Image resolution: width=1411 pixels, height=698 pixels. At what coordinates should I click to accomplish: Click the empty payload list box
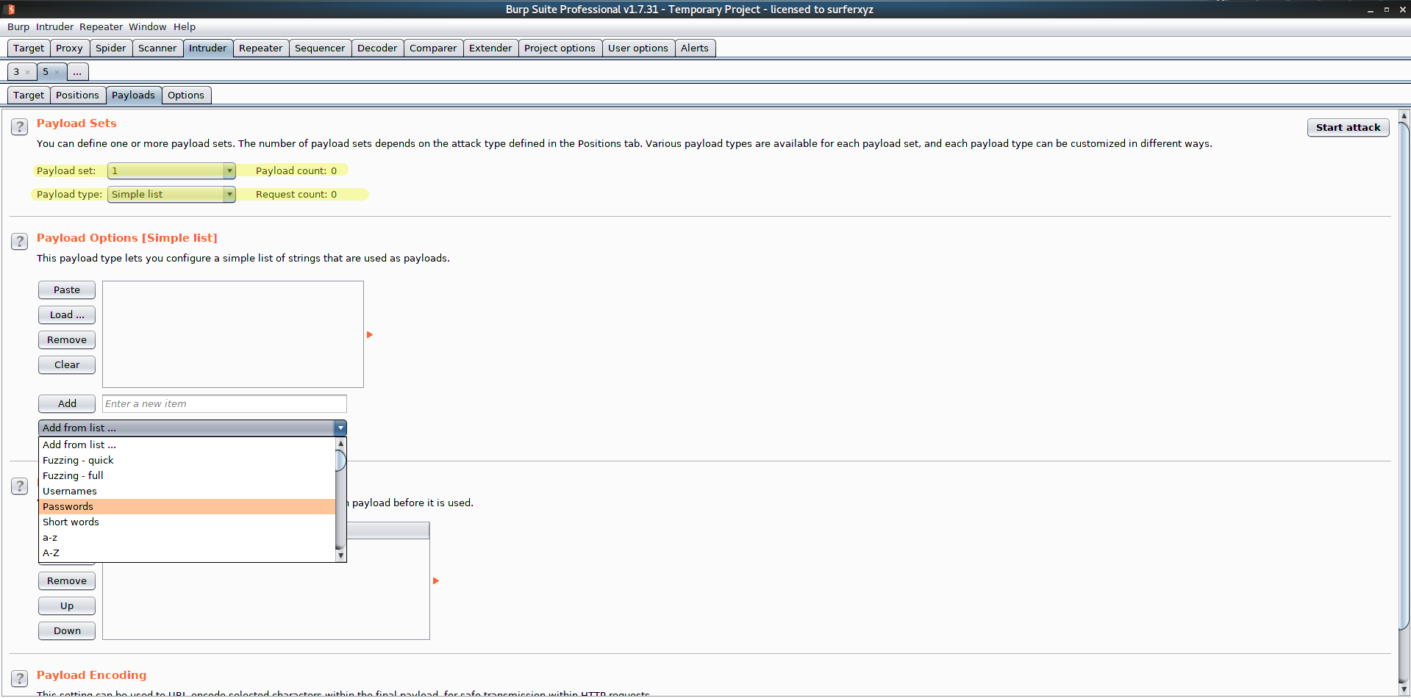pyautogui.click(x=233, y=334)
